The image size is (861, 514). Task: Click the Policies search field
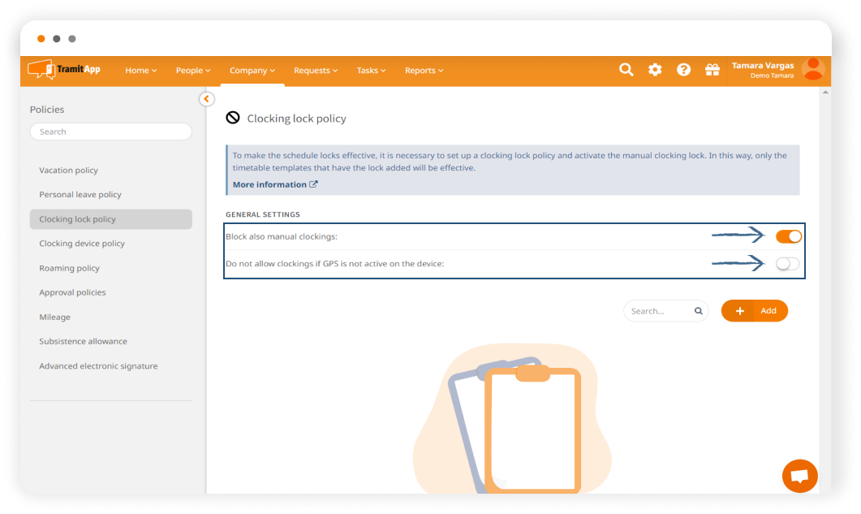click(111, 132)
